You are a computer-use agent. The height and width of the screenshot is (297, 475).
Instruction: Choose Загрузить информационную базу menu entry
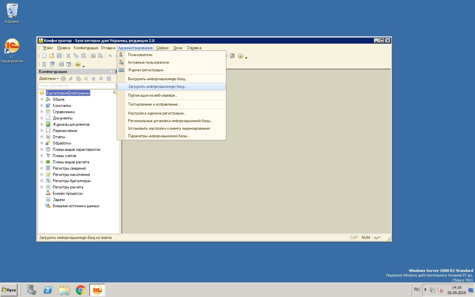point(172,86)
